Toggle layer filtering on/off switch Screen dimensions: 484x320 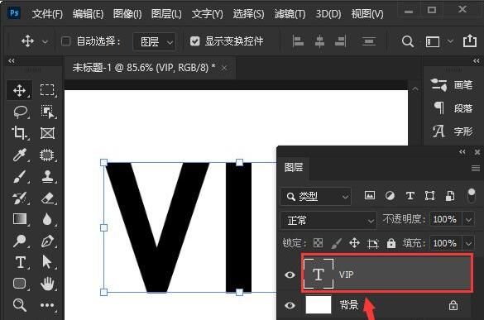click(472, 196)
